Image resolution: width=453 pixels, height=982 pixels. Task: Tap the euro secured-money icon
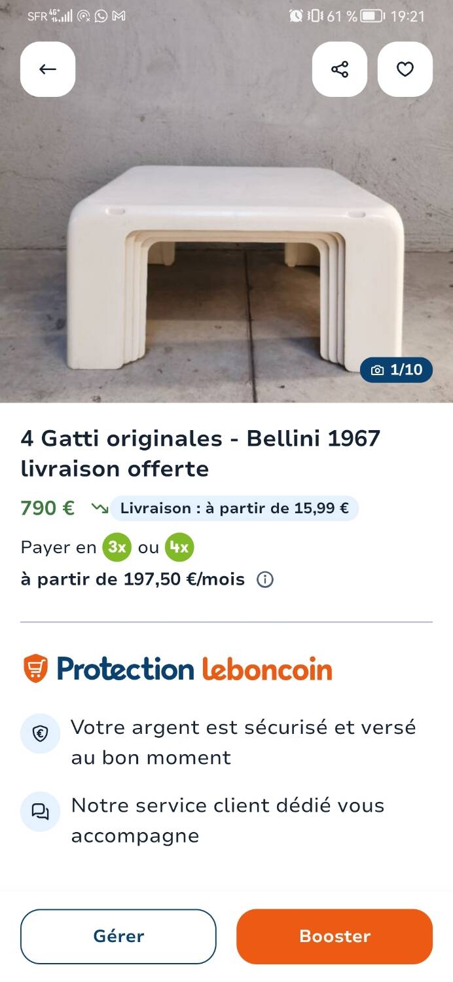[x=40, y=734]
